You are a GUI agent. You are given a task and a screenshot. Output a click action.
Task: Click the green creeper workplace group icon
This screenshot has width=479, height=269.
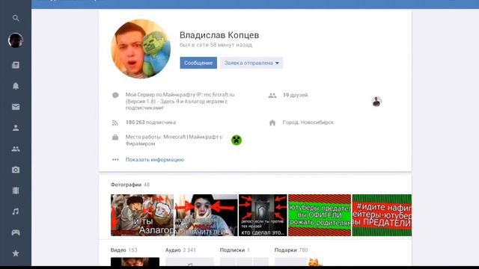coord(237,140)
